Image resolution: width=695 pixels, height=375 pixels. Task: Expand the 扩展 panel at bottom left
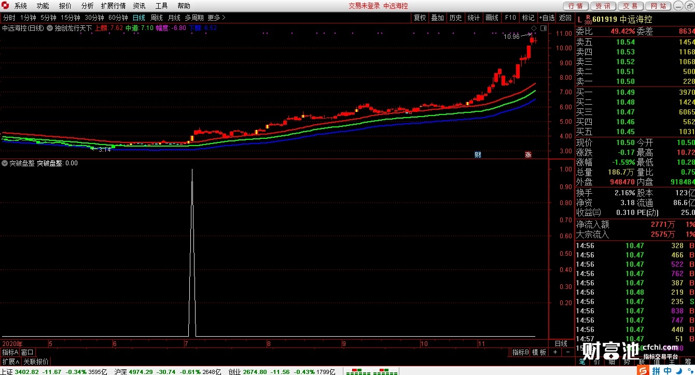pos(10,362)
